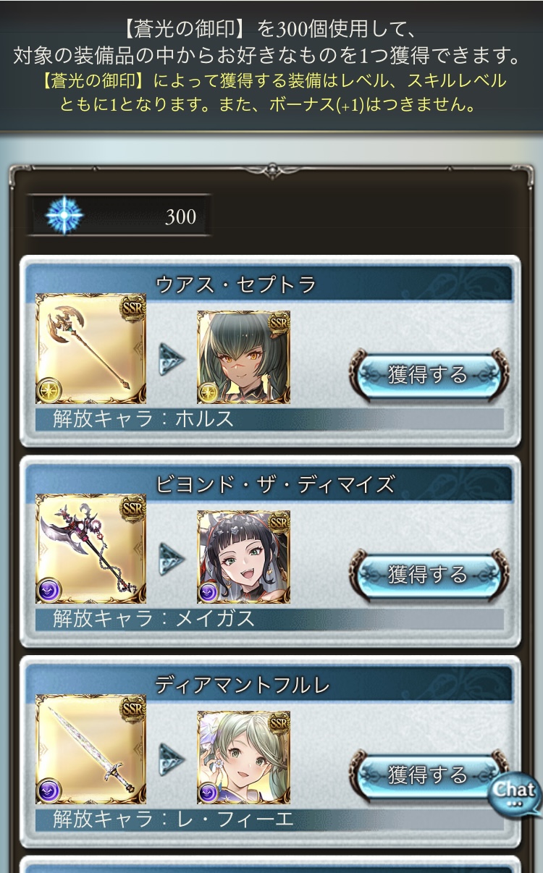Screen dimensions: 543x873
Task: Tap the blue sigil currency icon
Action: [64, 215]
